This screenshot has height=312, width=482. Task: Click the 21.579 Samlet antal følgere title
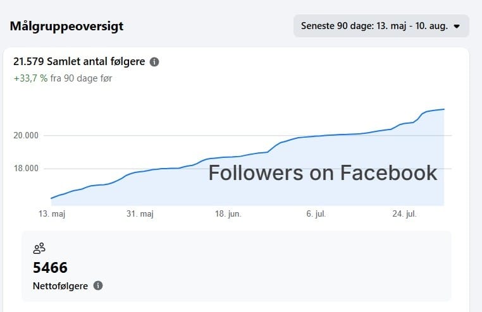(x=79, y=61)
